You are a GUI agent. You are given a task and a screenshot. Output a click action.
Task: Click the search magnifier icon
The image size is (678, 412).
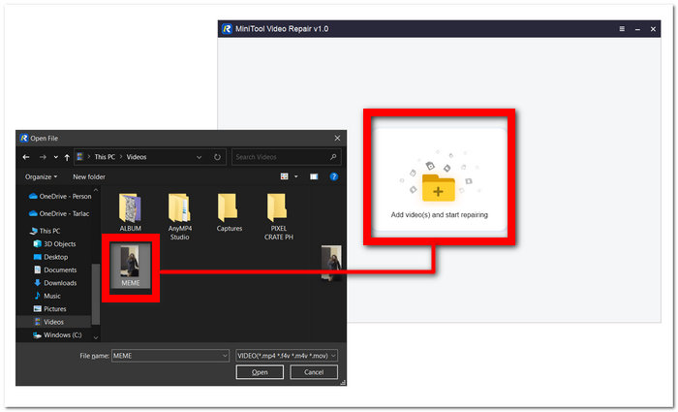333,157
